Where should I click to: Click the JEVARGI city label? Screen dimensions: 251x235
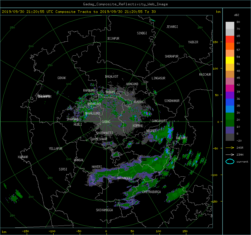(x=172, y=27)
